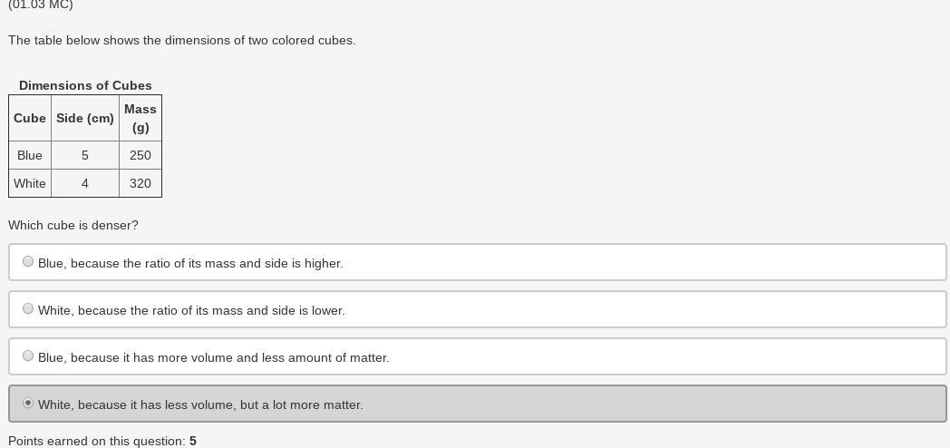Click the 'Which cube is denser?' question text
Screen dimensions: 950x448
tap(73, 225)
